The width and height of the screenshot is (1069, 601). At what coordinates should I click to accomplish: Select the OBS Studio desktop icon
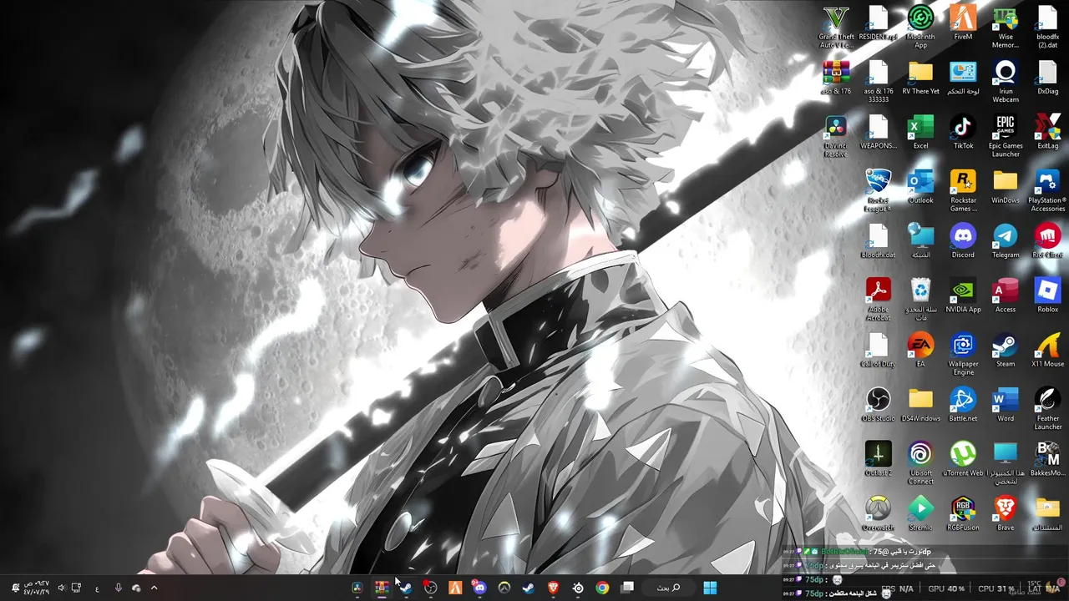(x=878, y=406)
